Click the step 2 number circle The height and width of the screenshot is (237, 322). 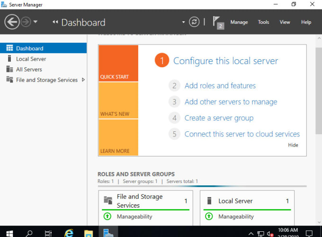174,85
